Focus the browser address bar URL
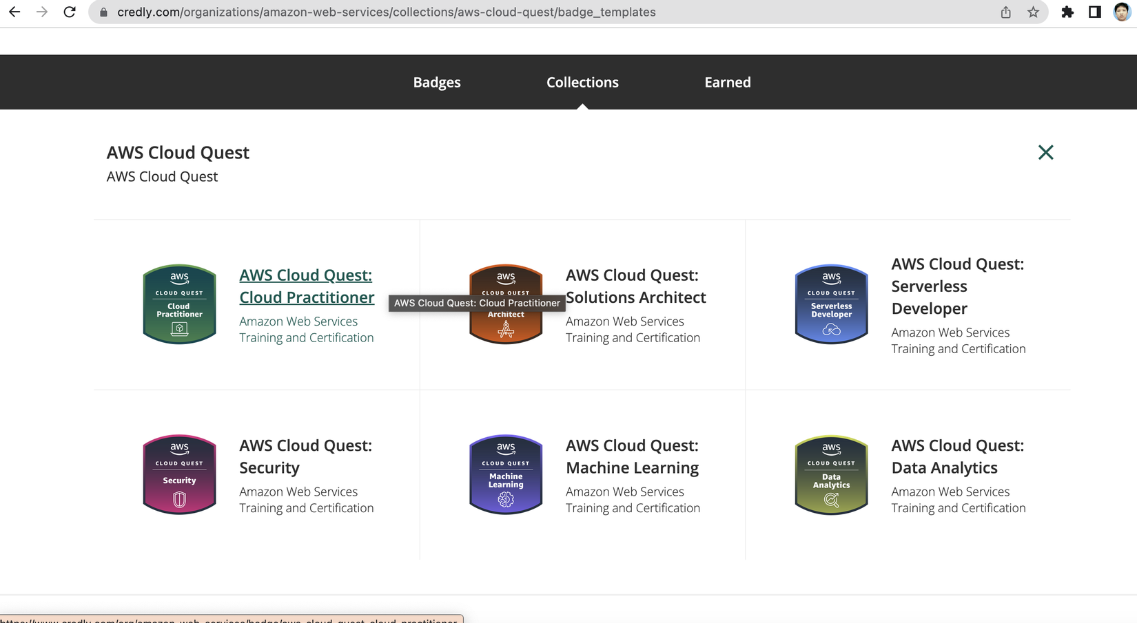 387,12
